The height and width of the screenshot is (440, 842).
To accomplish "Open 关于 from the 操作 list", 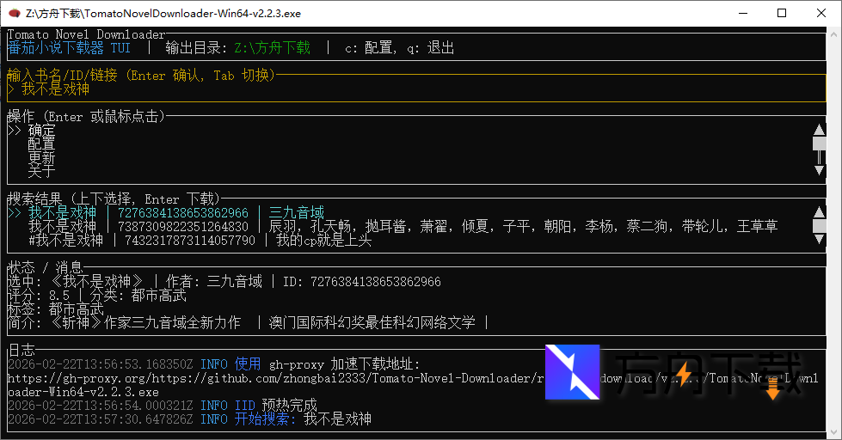I will point(41,172).
